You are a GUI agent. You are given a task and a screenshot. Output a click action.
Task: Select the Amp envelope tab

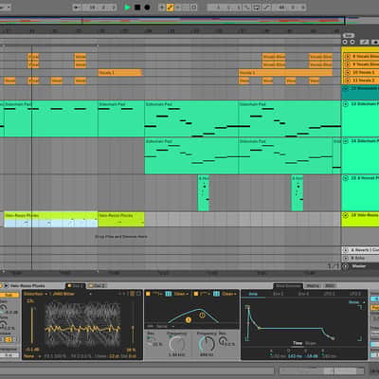[253, 294]
